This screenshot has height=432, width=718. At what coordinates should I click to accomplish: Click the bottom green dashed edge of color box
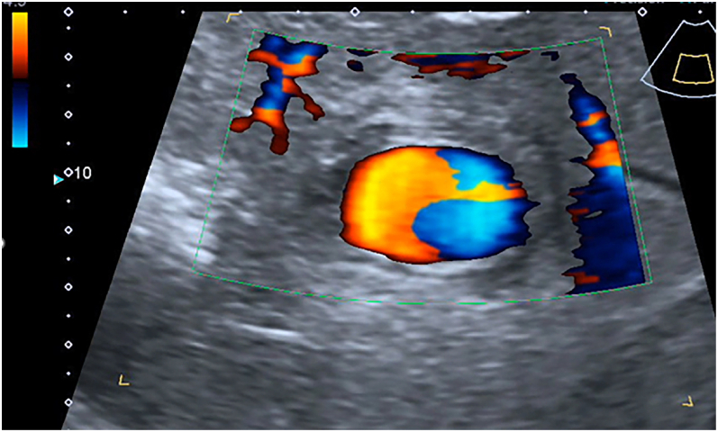422,301
